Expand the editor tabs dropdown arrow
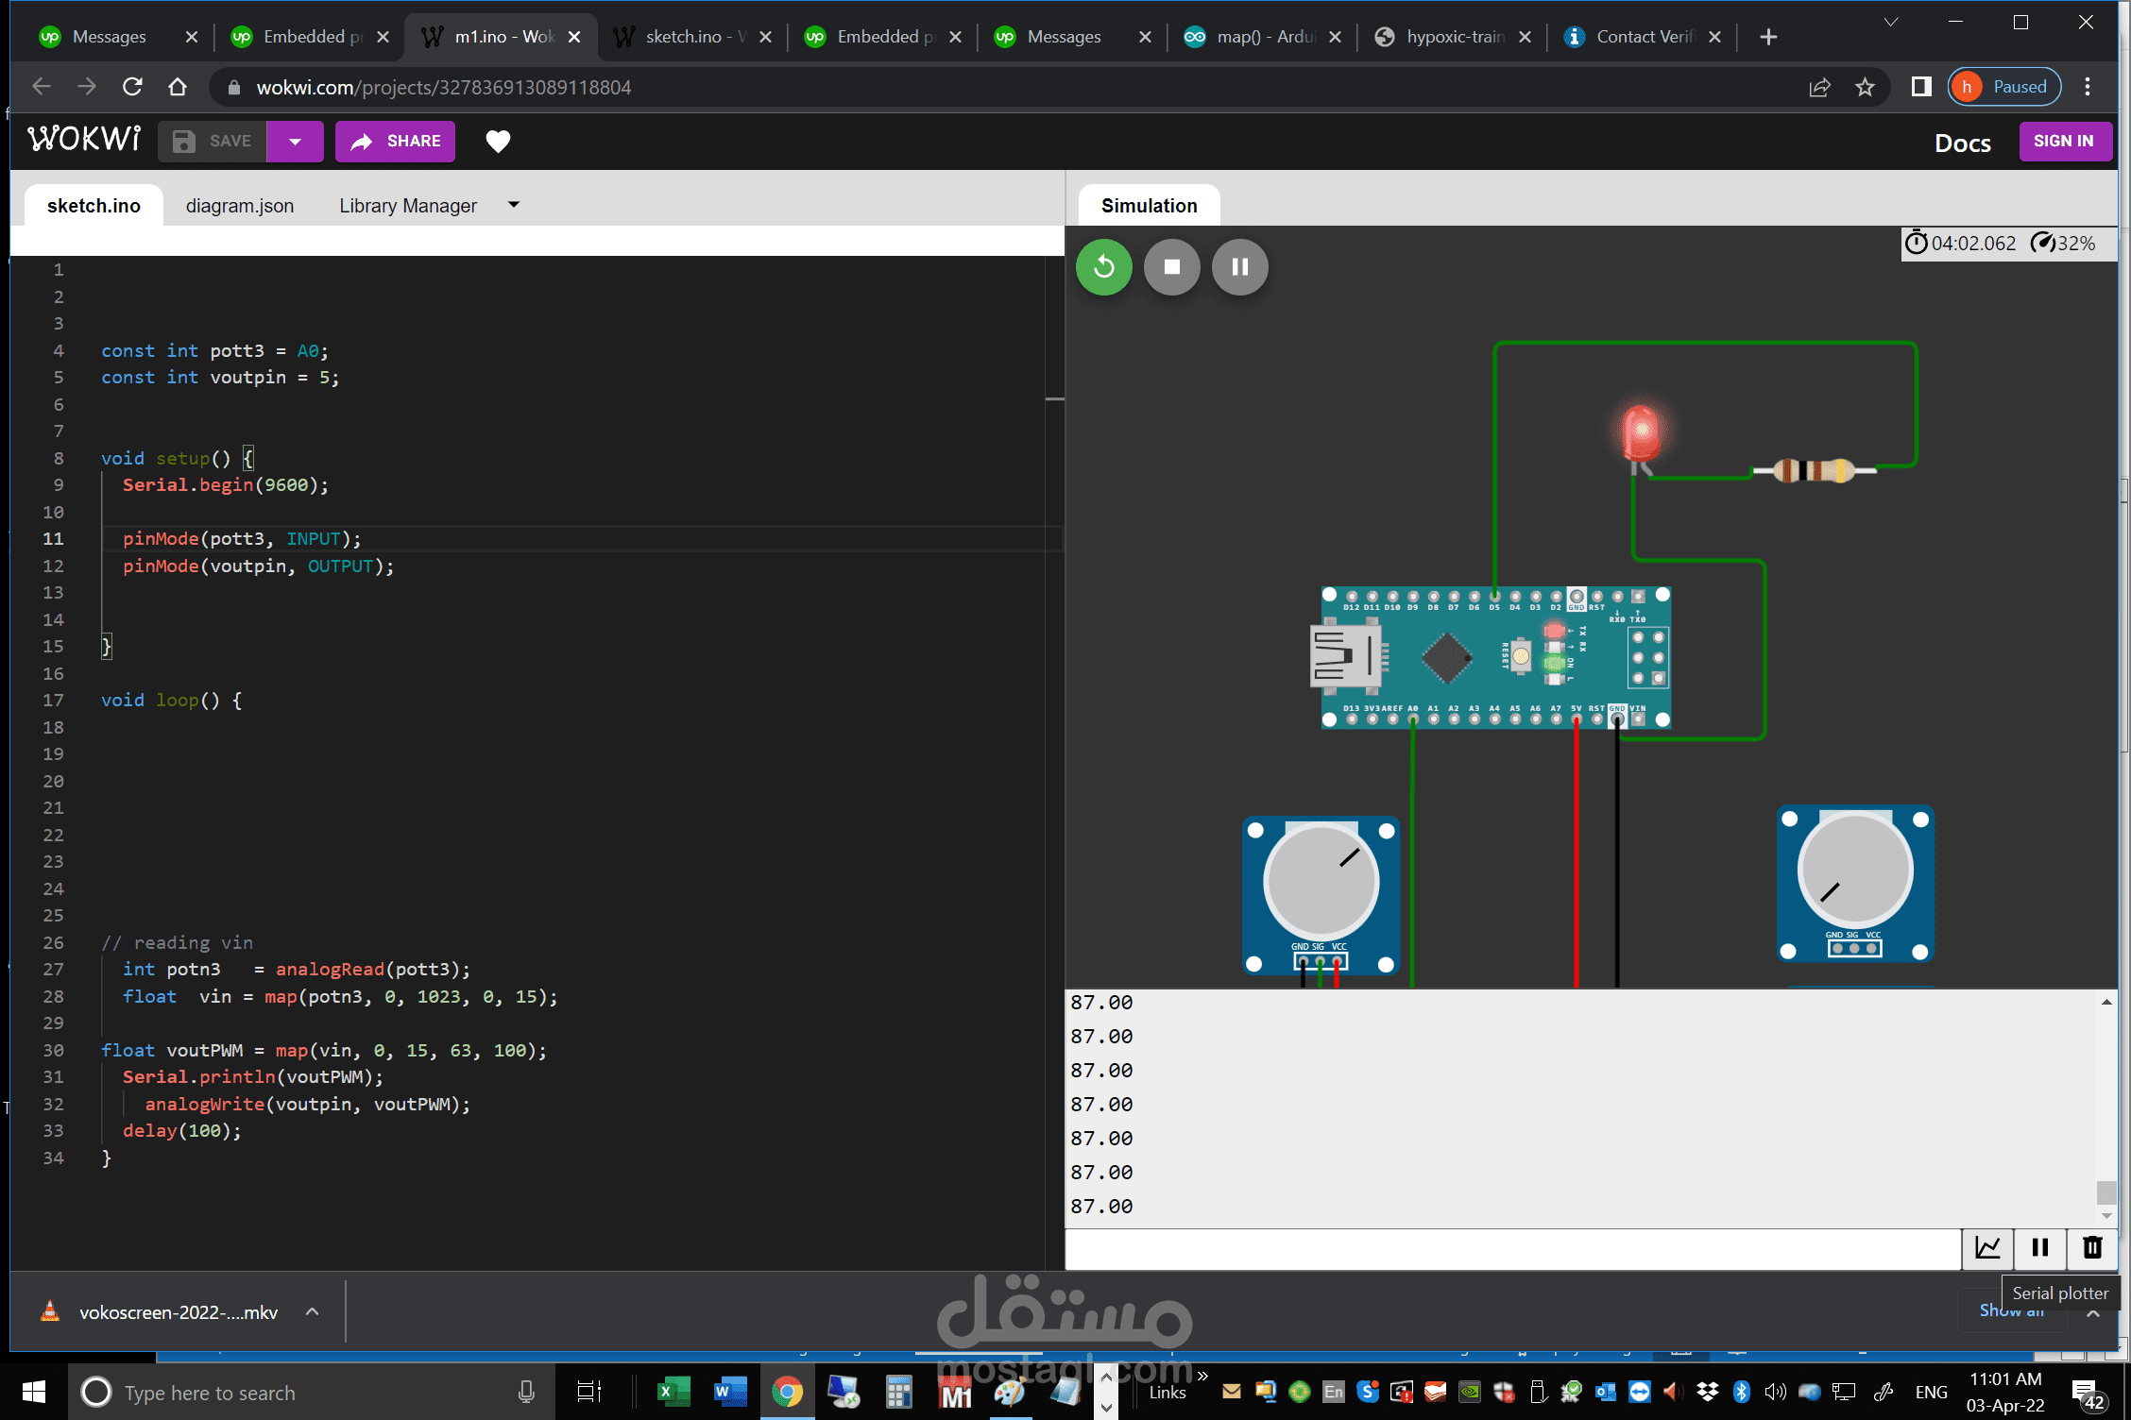The width and height of the screenshot is (2131, 1420). coord(514,205)
